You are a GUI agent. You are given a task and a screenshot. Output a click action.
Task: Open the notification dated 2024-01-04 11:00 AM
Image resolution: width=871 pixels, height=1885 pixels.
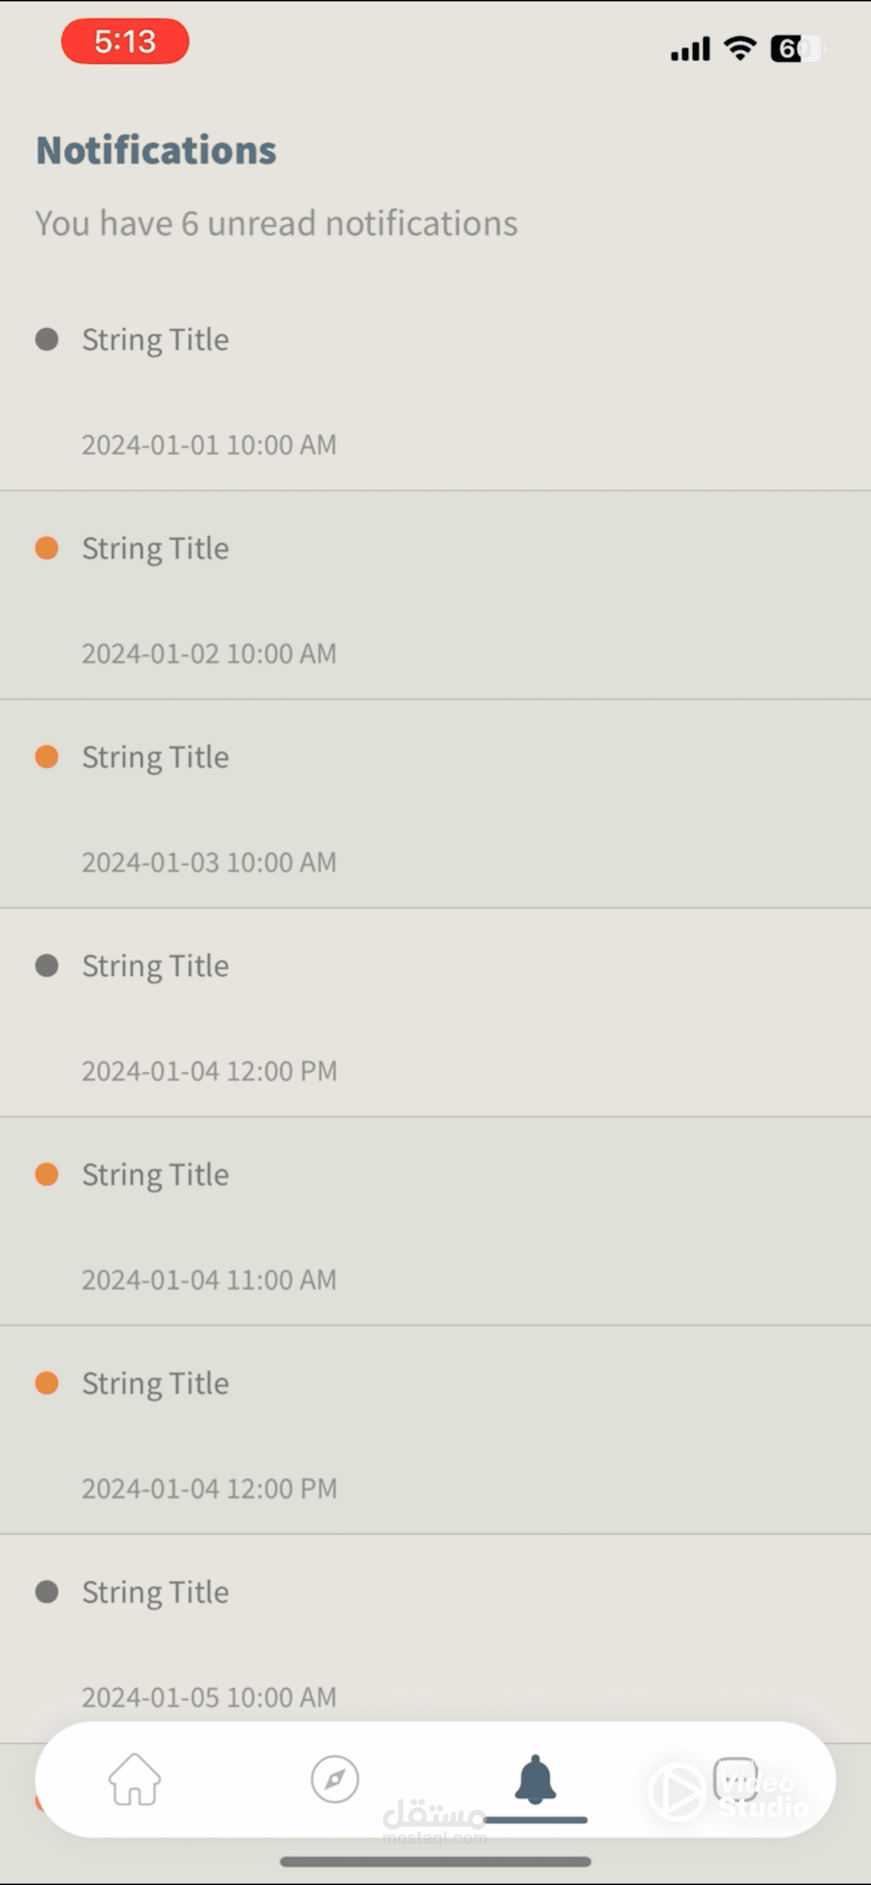pos(435,1227)
